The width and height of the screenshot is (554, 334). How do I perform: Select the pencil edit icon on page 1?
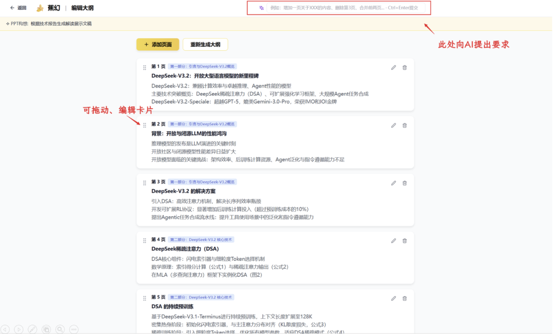tap(393, 67)
